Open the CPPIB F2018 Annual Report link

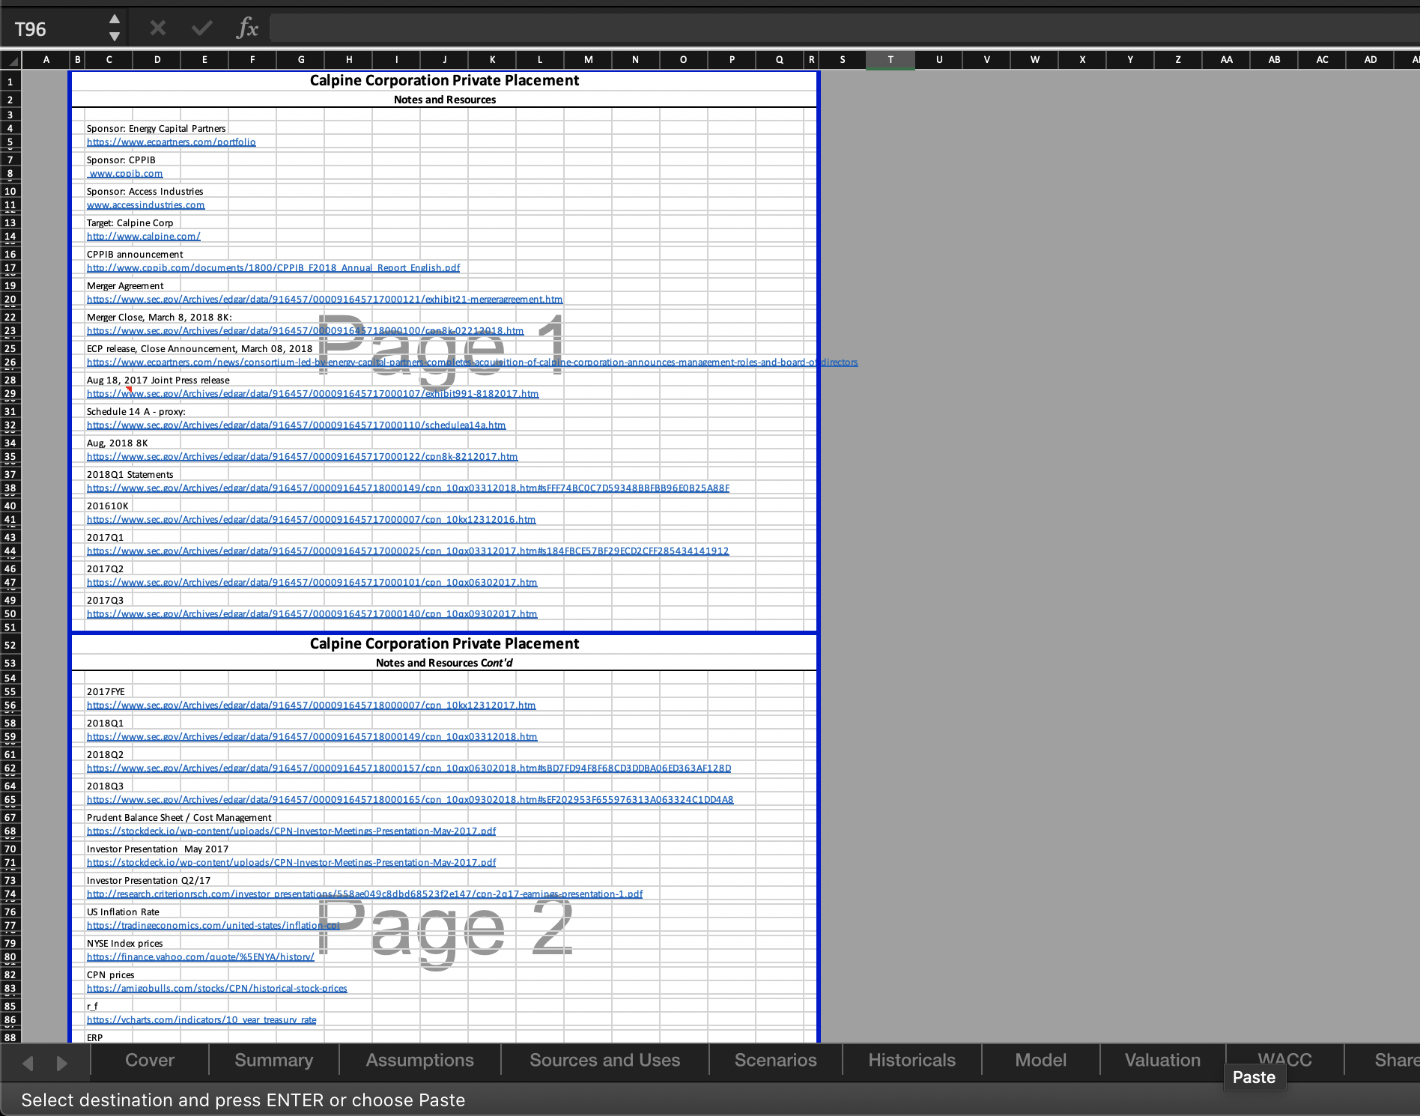[273, 268]
